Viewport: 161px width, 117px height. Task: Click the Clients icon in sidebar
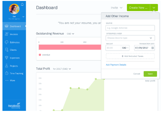[x=6, y=50]
